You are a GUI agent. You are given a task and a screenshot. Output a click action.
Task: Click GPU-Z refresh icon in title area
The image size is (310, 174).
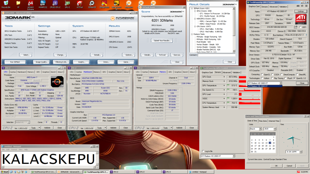[302, 6]
